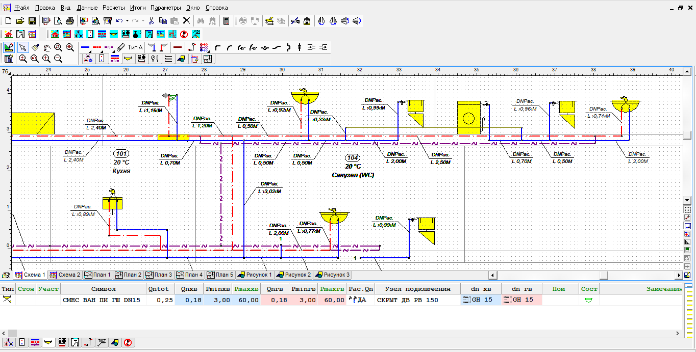Click the red house icon at toolbar start
The image size is (696, 352).
coord(8,34)
